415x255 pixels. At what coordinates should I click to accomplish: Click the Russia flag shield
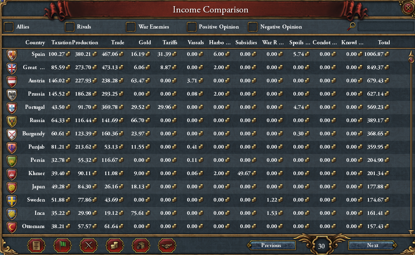pyautogui.click(x=12, y=121)
